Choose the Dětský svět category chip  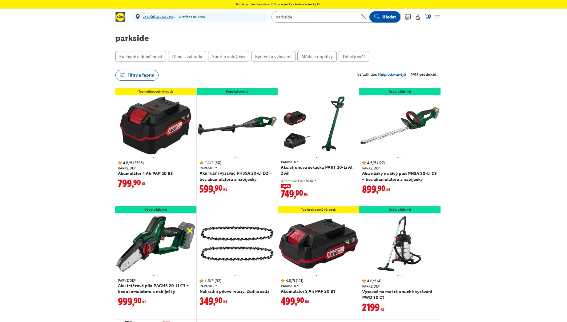(x=354, y=57)
